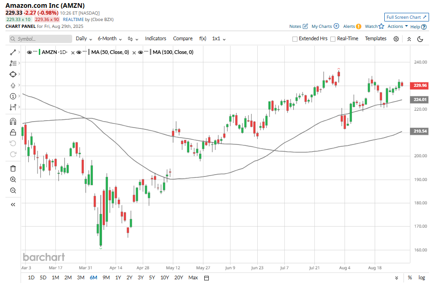Click the 210.54 moving average price label
This screenshot has height=288, width=435.
[419, 131]
